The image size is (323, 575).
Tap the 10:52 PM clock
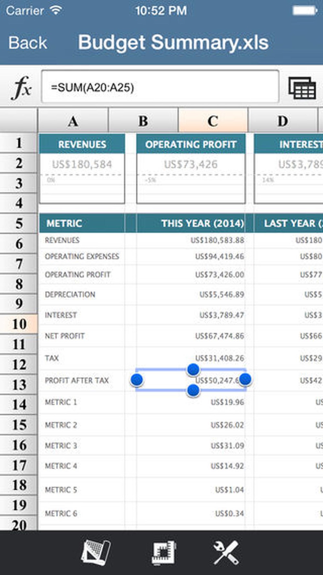[x=161, y=10]
